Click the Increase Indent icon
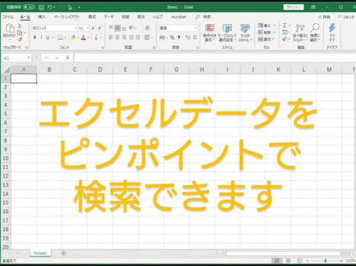Viewport: 356px width, 266px height. (138, 37)
